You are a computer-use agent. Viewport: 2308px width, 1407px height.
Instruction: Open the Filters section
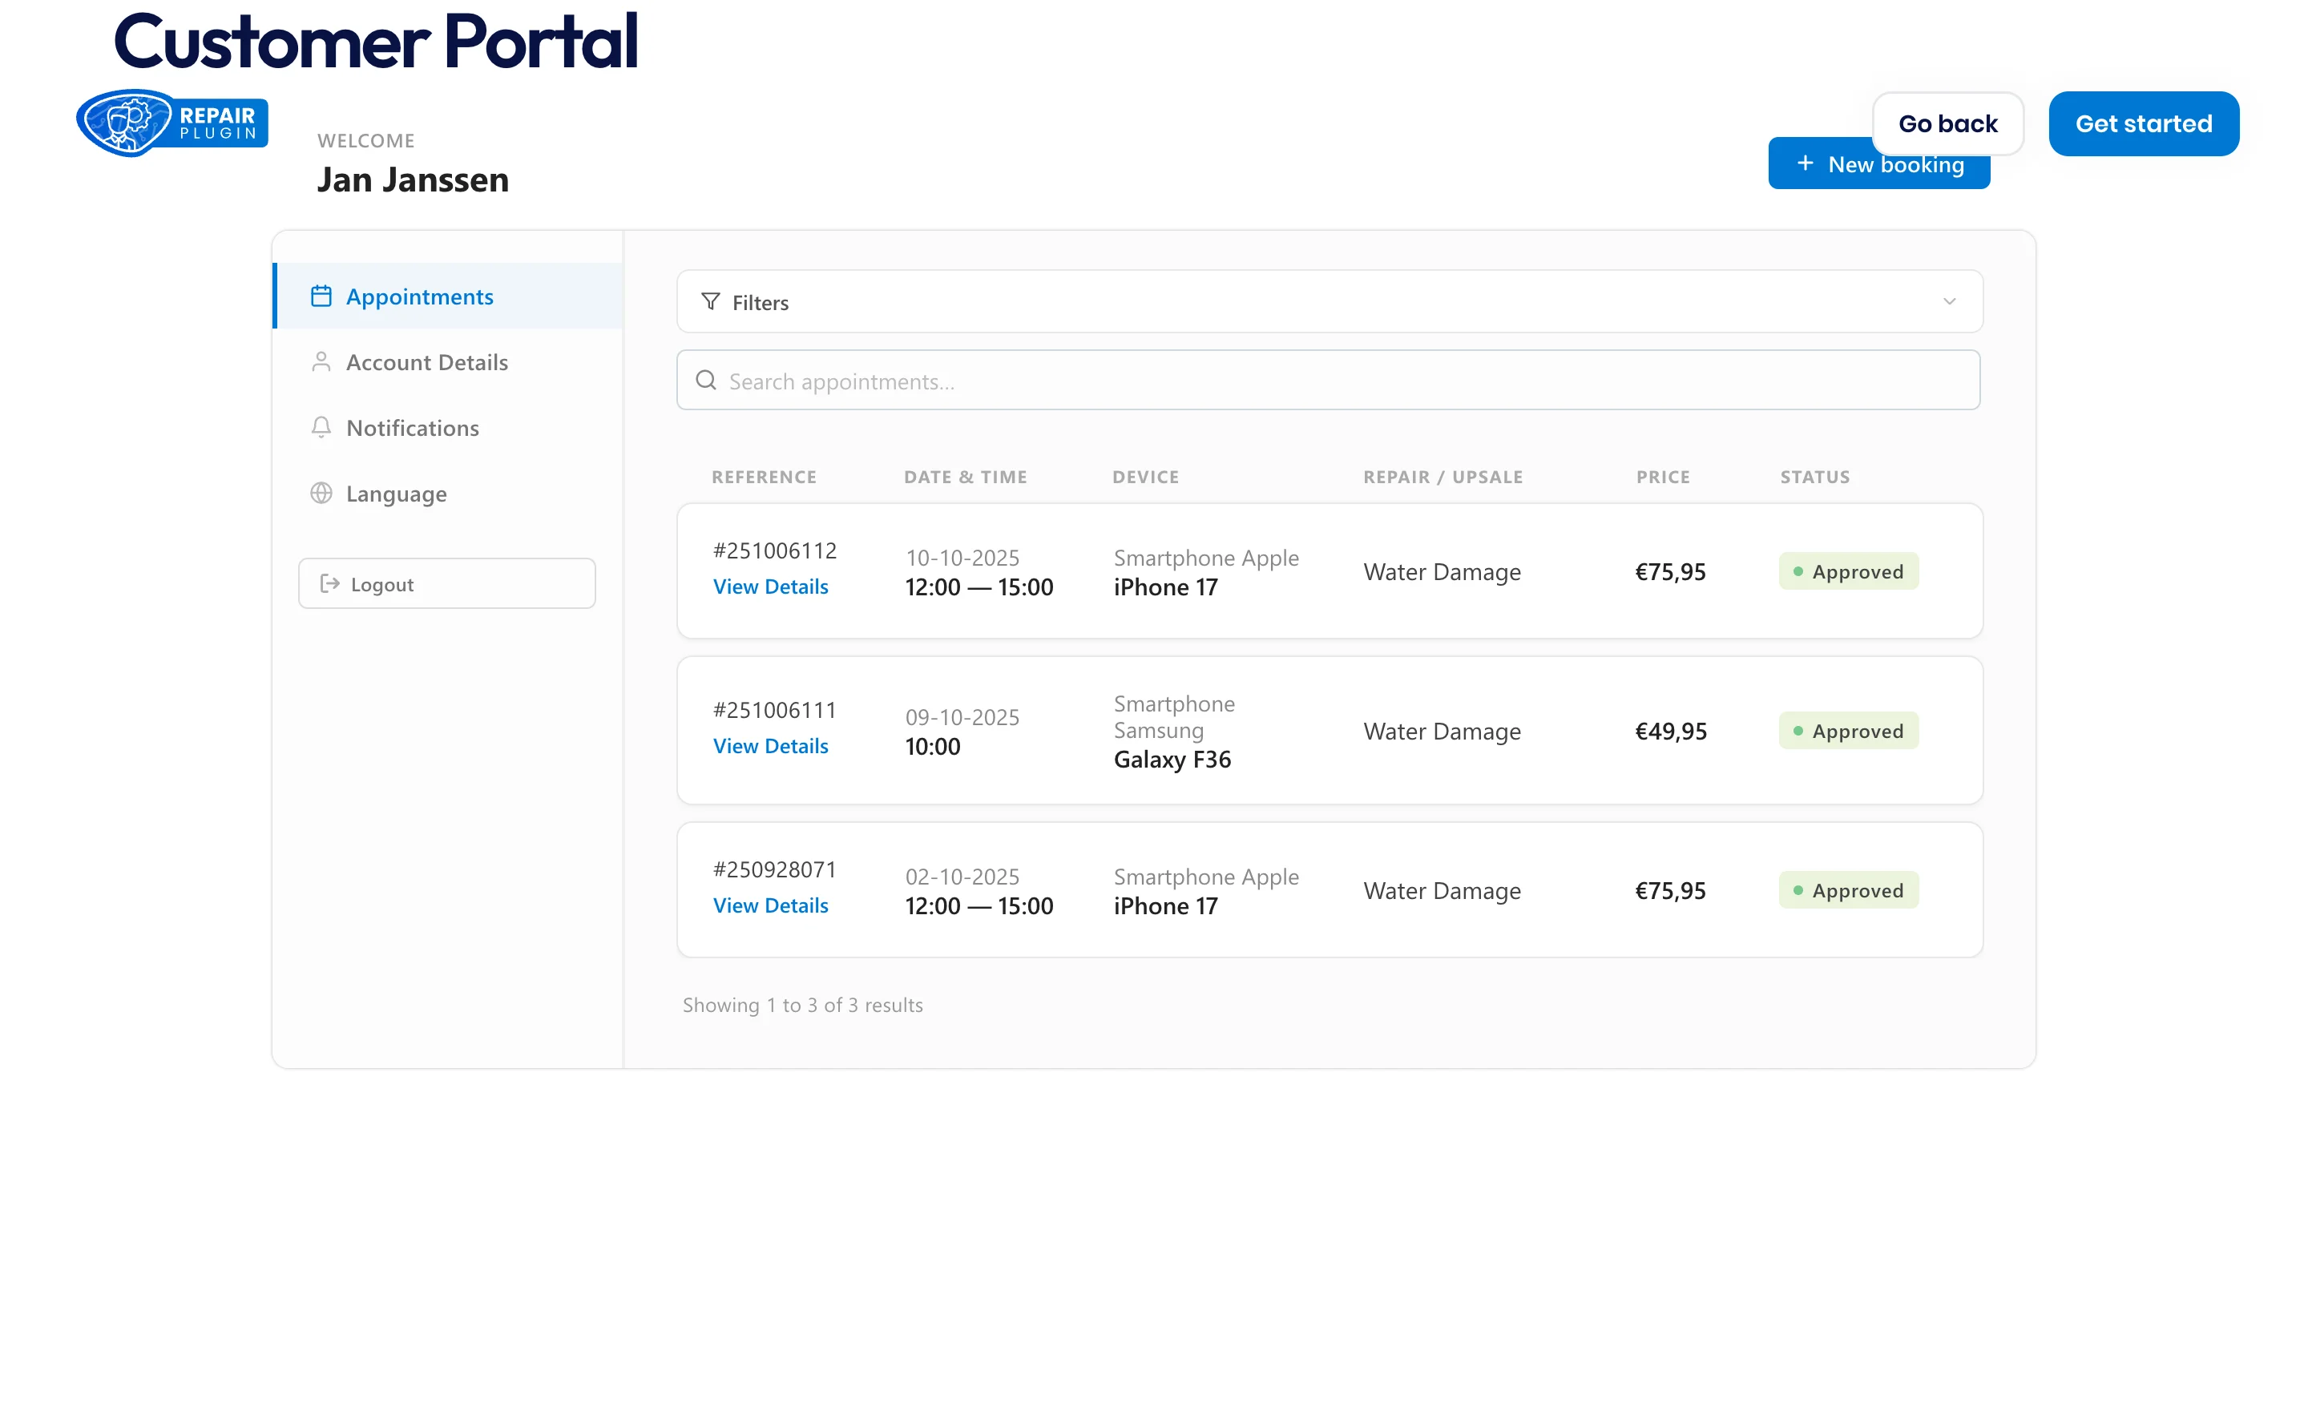tap(1330, 301)
